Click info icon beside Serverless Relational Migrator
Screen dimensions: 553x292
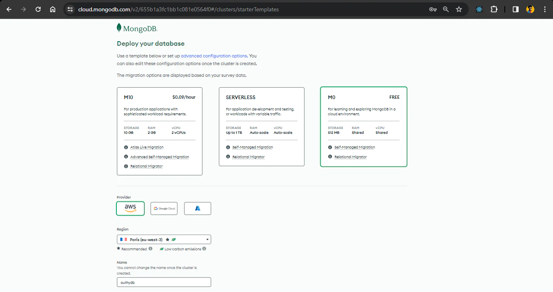coord(228,157)
